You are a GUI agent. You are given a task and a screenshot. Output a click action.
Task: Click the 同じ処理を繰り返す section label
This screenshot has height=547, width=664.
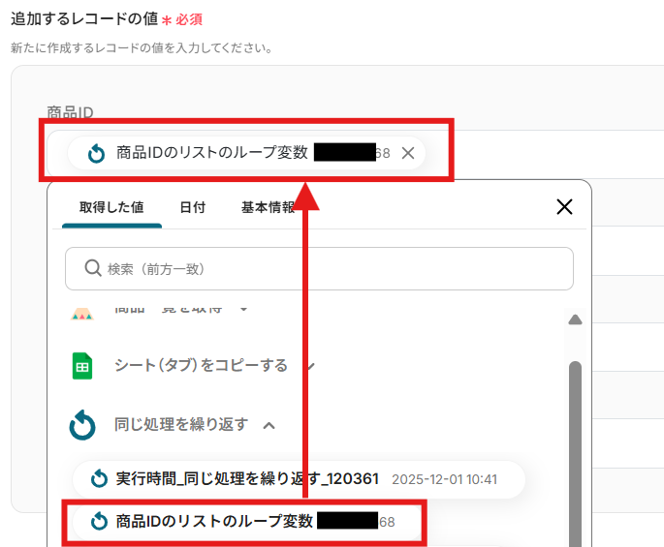181,424
